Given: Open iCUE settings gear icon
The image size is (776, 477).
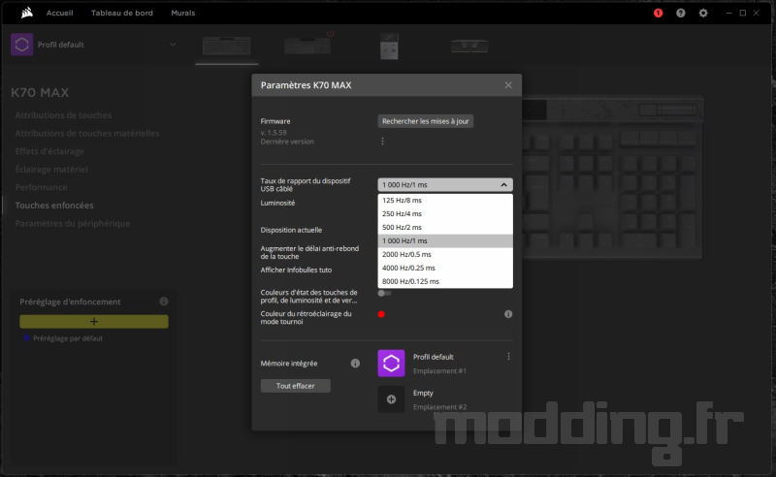Looking at the screenshot, I should tap(703, 14).
